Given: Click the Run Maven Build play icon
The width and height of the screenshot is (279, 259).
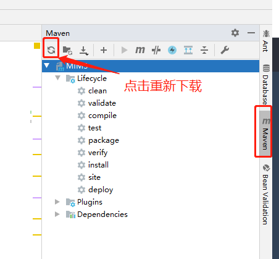Looking at the screenshot, I should tap(124, 50).
